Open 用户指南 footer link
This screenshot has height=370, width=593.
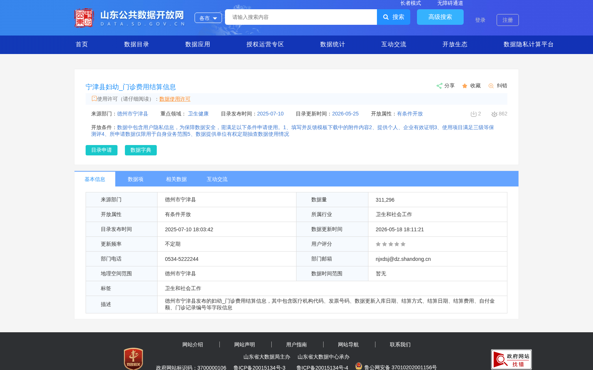click(x=296, y=344)
